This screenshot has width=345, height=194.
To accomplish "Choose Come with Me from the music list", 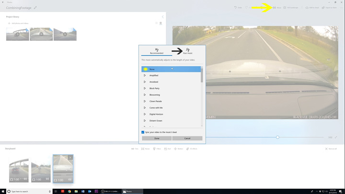I will tap(156, 108).
